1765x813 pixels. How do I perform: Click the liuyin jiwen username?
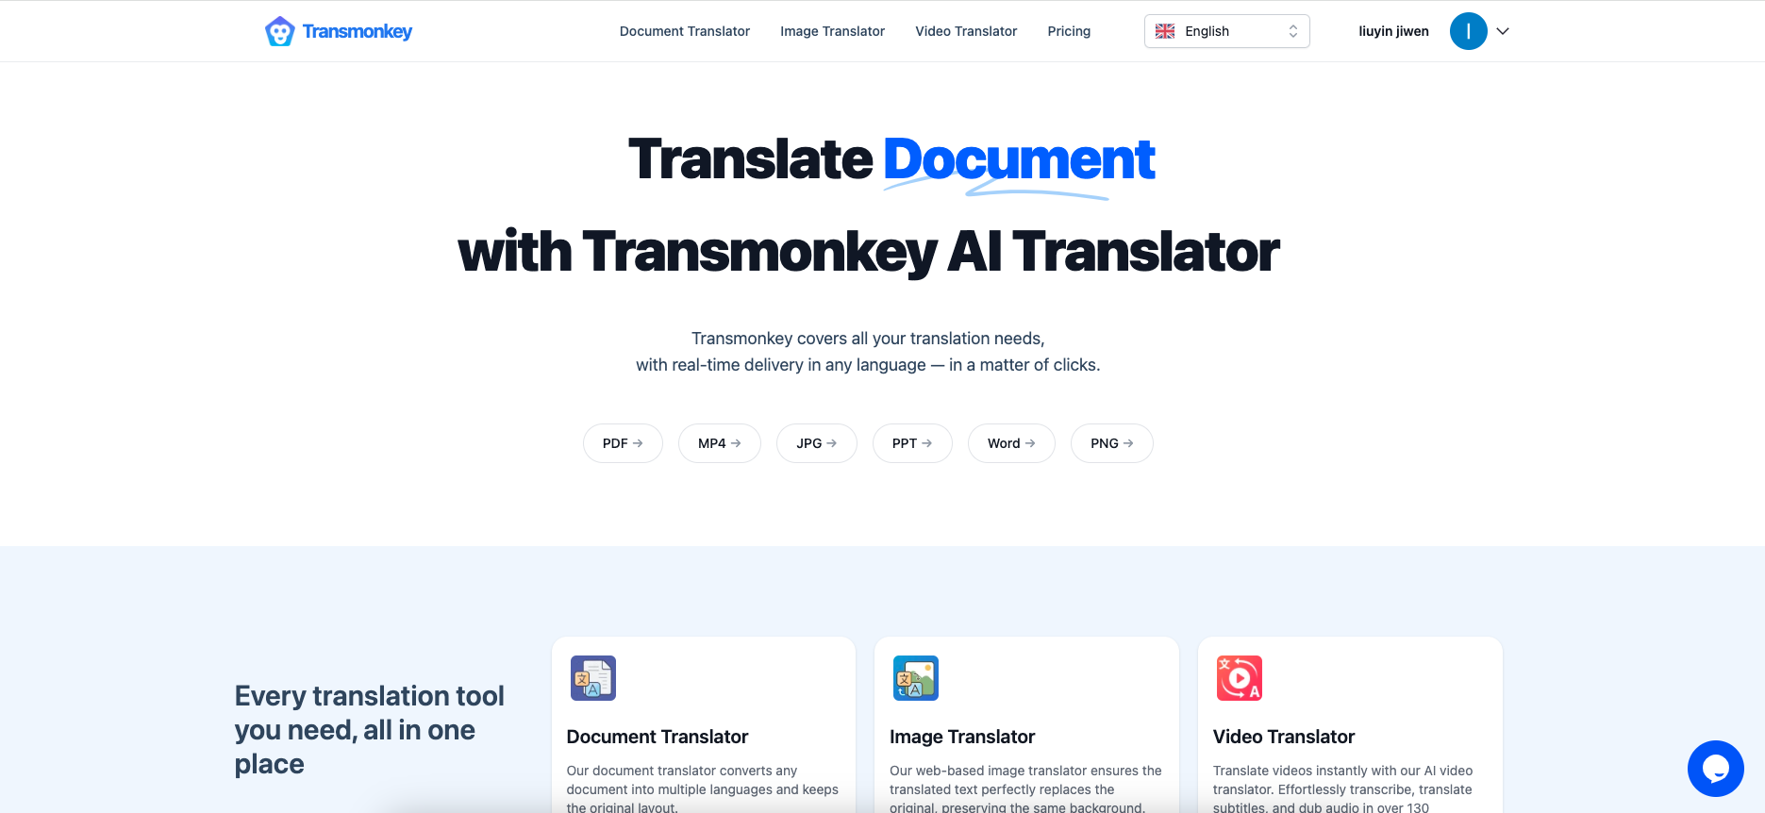(1393, 31)
